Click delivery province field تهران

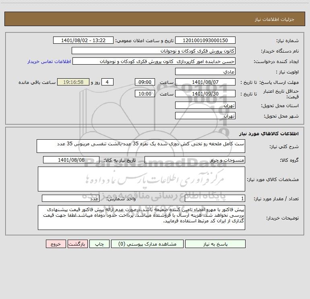coord(205,105)
